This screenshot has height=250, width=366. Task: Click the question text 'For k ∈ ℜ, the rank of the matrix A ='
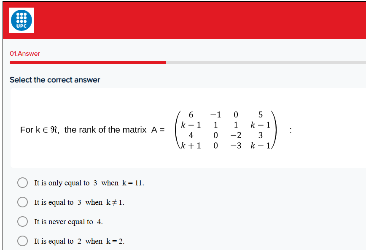point(92,130)
